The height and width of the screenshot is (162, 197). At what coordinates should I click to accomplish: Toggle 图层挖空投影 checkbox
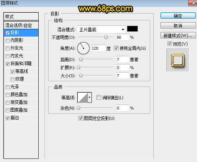pyautogui.click(x=81, y=118)
